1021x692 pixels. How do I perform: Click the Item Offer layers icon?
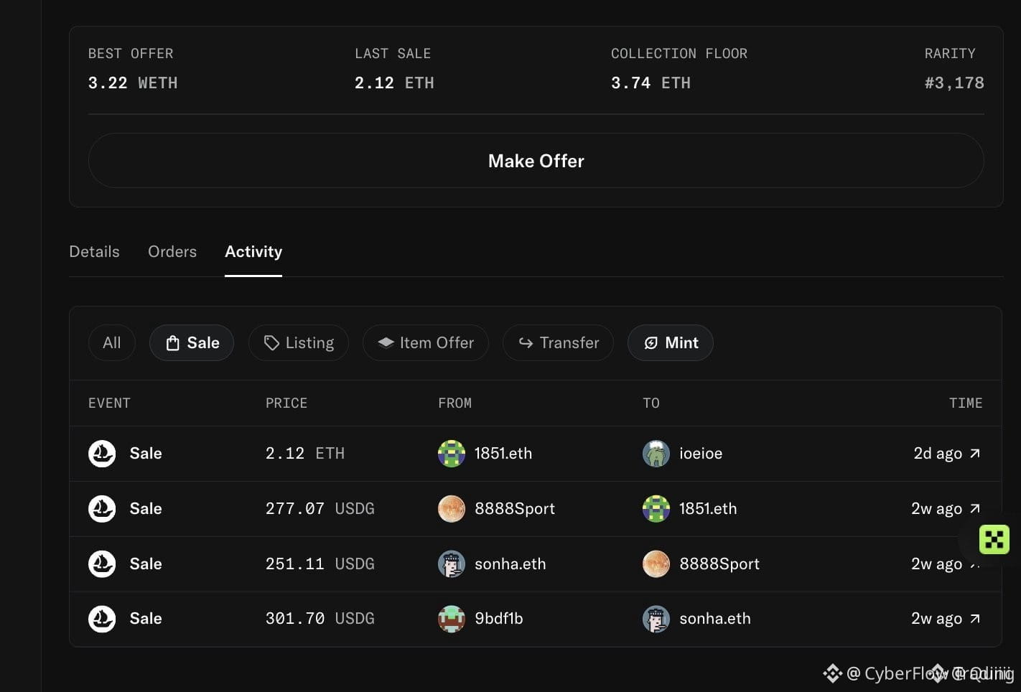[x=386, y=342]
